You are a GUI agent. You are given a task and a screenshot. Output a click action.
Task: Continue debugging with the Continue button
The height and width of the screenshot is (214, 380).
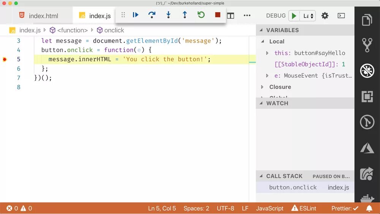tap(136, 15)
